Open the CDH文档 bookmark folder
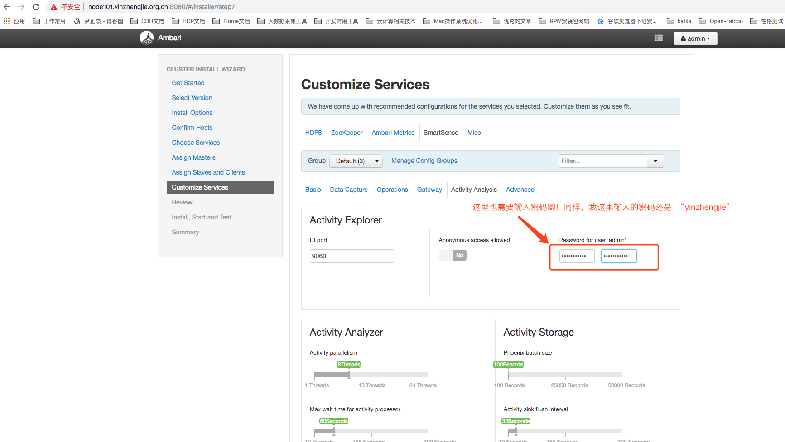The image size is (785, 442). pos(147,21)
